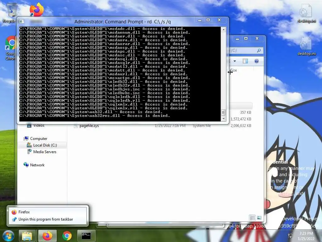322x242 pixels.
Task: Click the pagefile.sys date modified value
Action: pos(170,125)
